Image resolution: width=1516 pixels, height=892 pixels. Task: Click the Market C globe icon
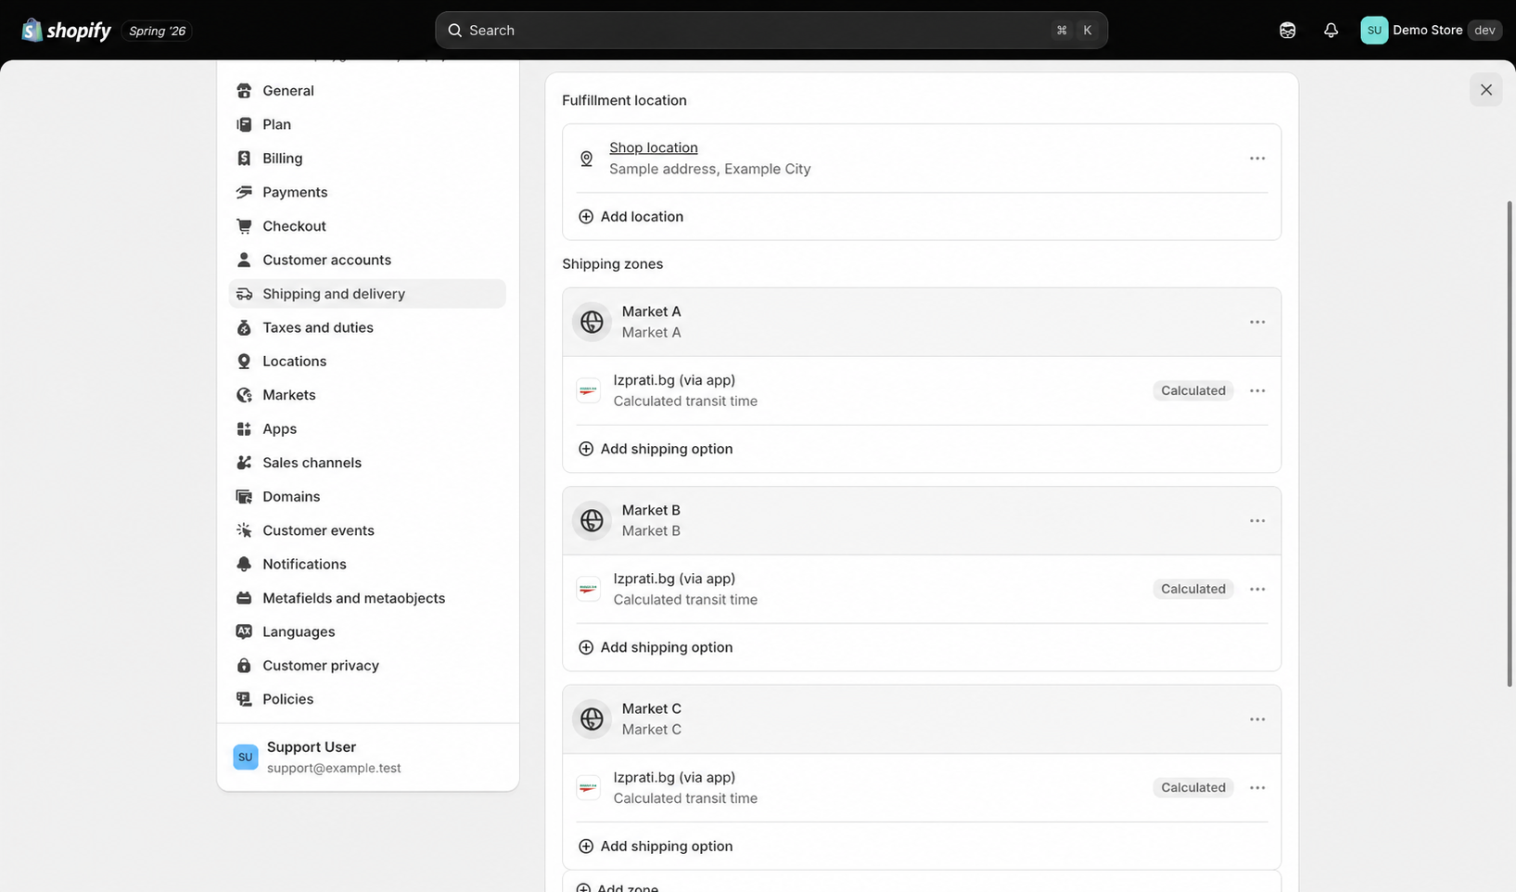[592, 719]
